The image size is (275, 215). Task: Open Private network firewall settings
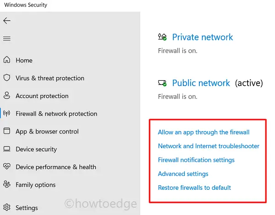click(202, 37)
